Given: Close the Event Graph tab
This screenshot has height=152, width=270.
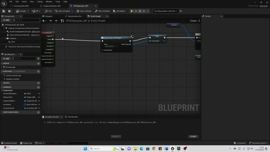Looking at the screenshot, I should pos(107,16).
